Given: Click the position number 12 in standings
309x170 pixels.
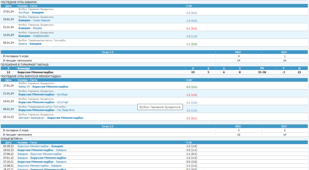Looking at the screenshot, I should [x=8, y=72].
